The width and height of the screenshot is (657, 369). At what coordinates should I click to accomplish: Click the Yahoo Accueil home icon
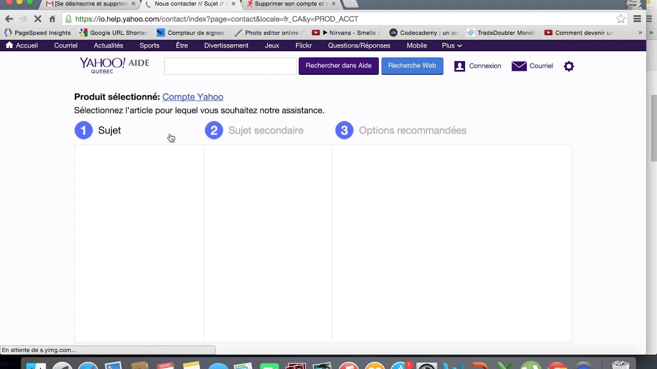pyautogui.click(x=9, y=45)
